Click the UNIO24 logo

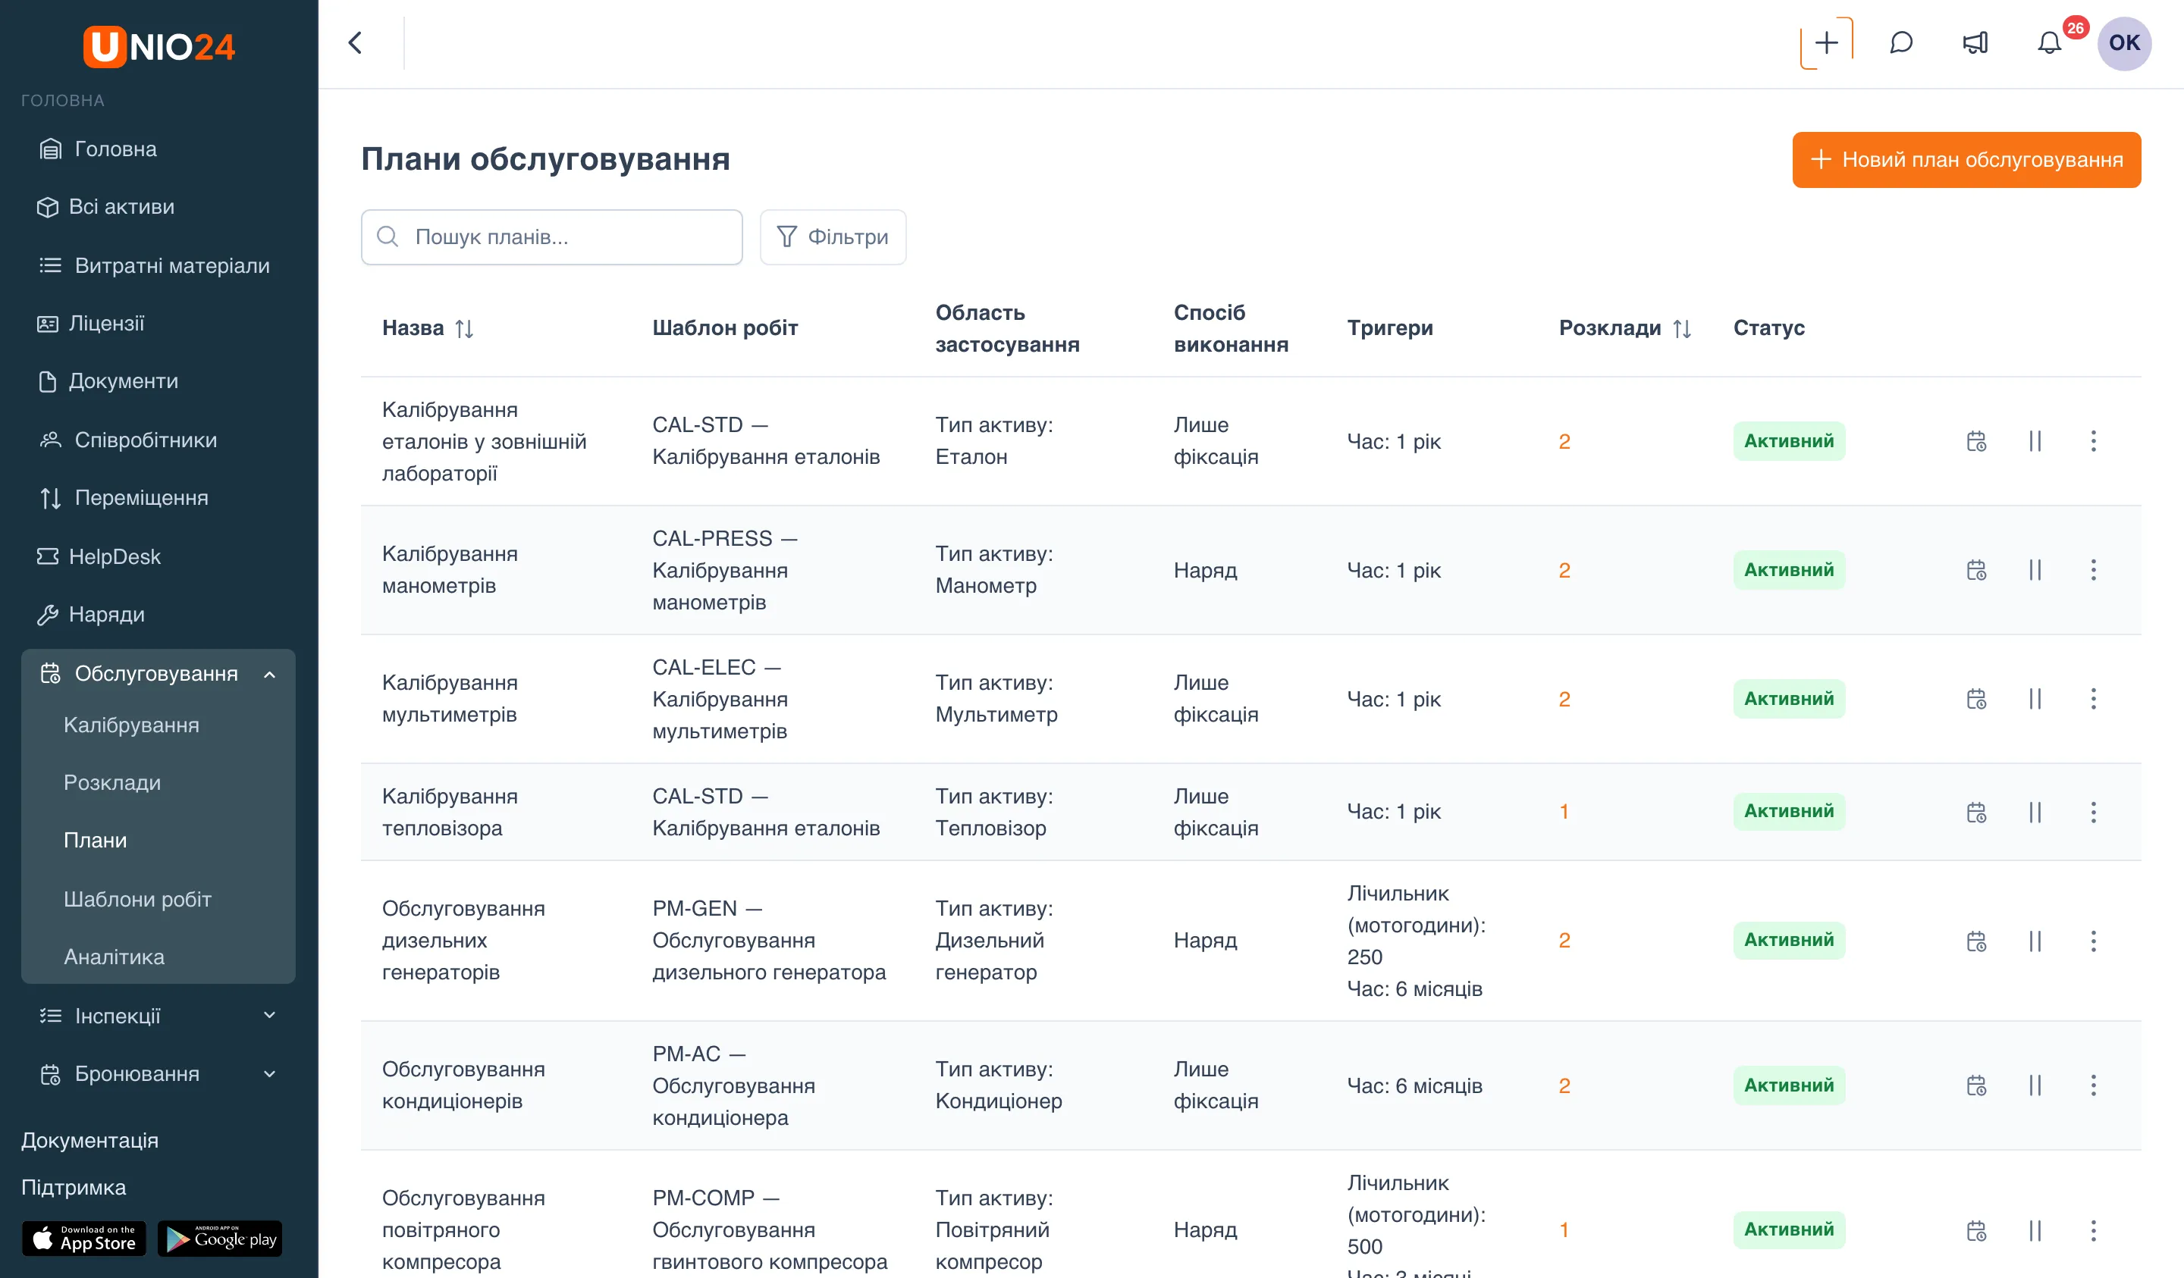[x=158, y=46]
